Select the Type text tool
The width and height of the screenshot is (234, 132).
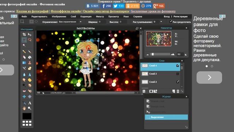coord(30,103)
